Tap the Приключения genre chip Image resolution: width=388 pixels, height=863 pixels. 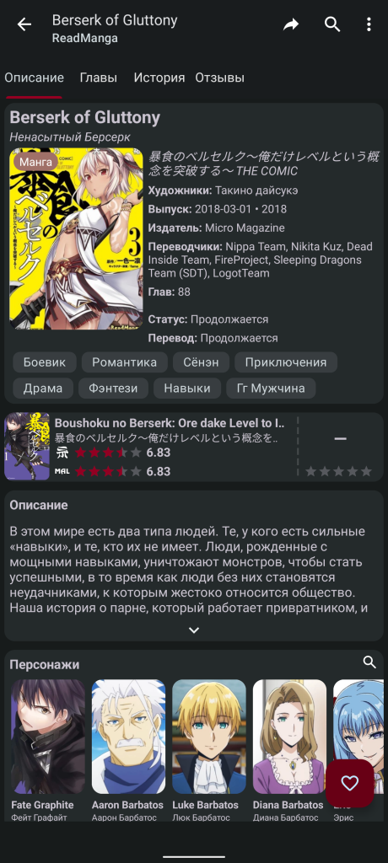[x=286, y=362]
